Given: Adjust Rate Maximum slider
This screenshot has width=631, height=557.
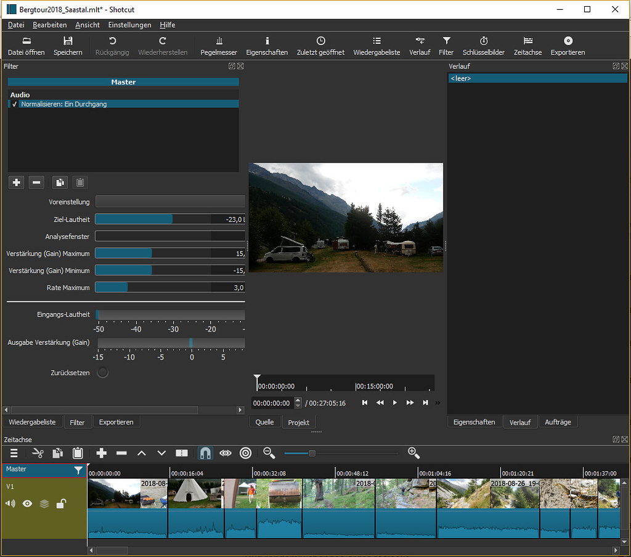Looking at the screenshot, I should (170, 287).
